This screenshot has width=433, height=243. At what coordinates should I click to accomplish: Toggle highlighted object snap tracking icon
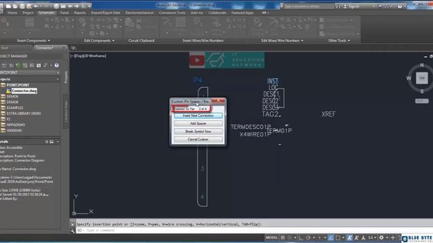point(331,238)
